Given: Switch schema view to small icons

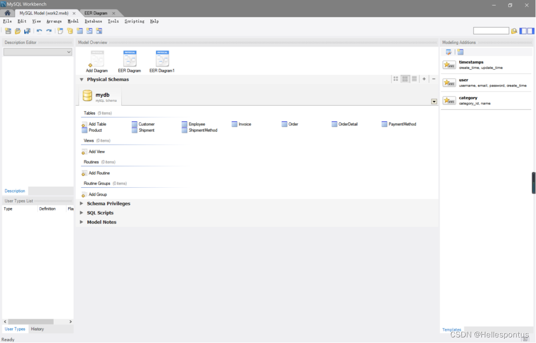Looking at the screenshot, I should pyautogui.click(x=405, y=79).
